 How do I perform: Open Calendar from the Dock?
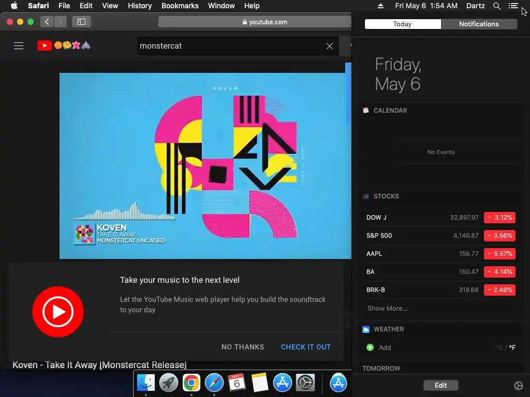(x=237, y=383)
